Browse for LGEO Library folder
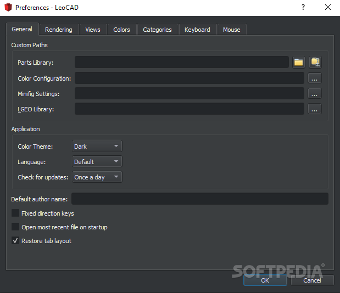This screenshot has height=293, width=340. pos(314,109)
